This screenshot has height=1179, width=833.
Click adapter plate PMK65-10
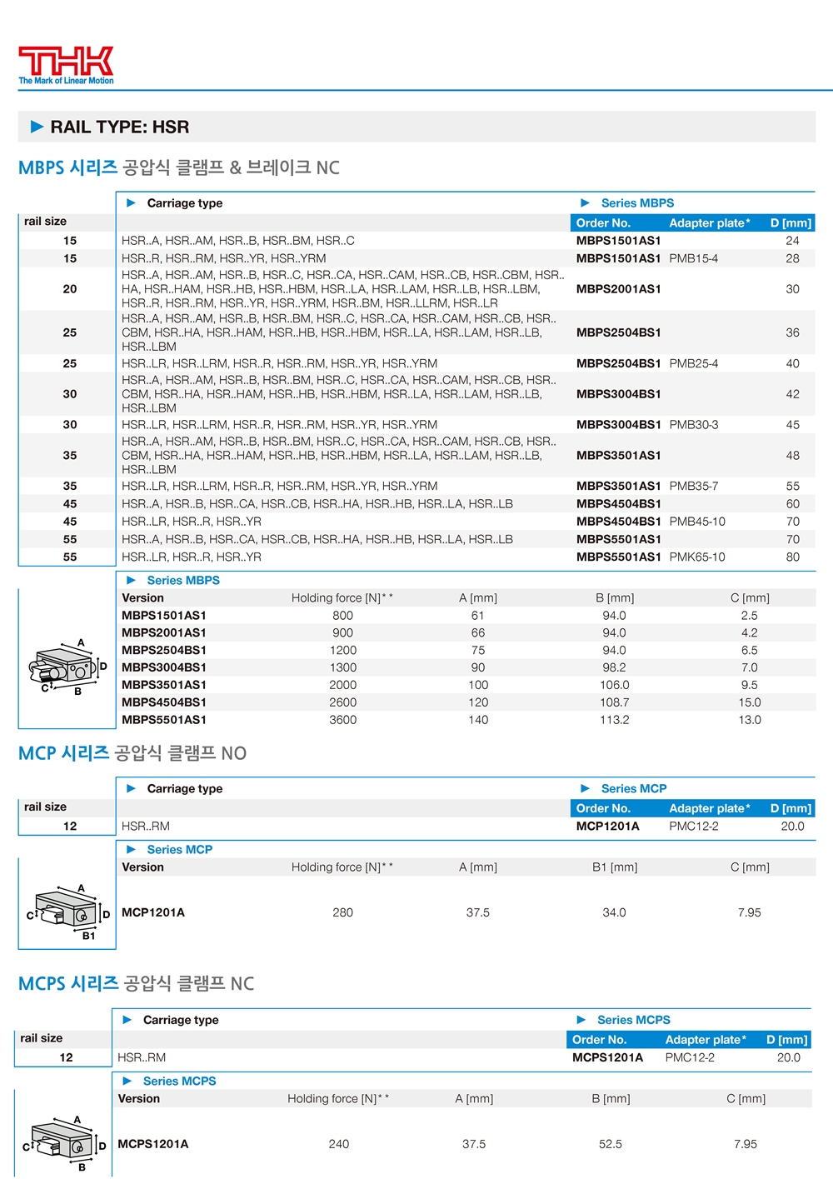(697, 557)
